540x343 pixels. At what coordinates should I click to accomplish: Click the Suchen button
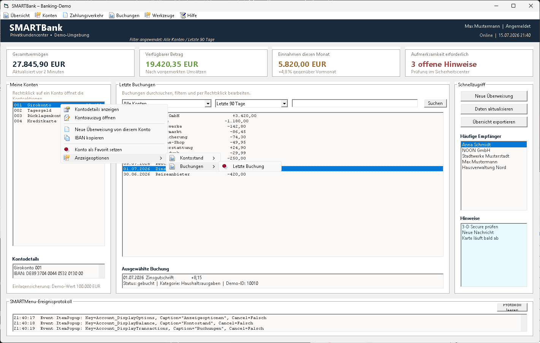[435, 103]
